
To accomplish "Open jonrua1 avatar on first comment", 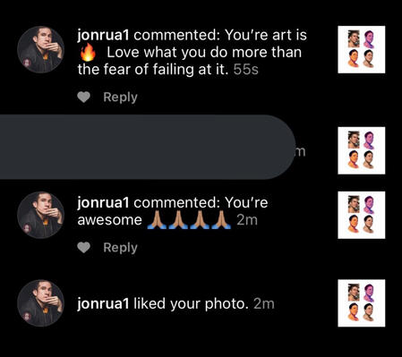I will coord(40,49).
